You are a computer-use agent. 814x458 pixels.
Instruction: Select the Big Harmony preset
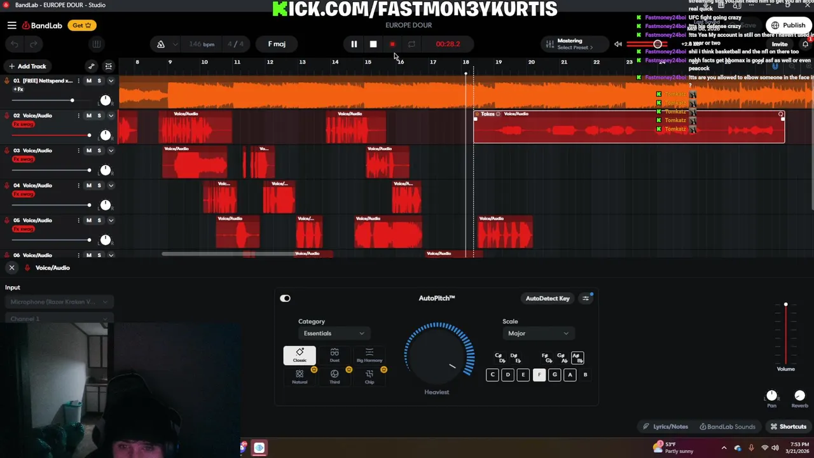pyautogui.click(x=369, y=356)
